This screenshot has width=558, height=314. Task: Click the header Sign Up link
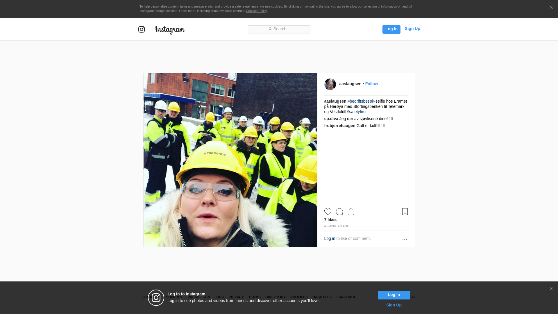point(412,28)
